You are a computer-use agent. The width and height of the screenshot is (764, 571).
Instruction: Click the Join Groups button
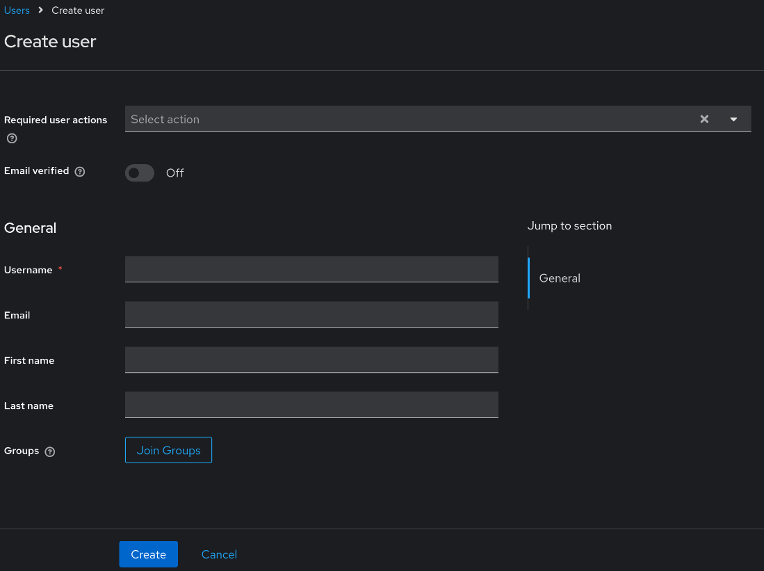tap(168, 450)
